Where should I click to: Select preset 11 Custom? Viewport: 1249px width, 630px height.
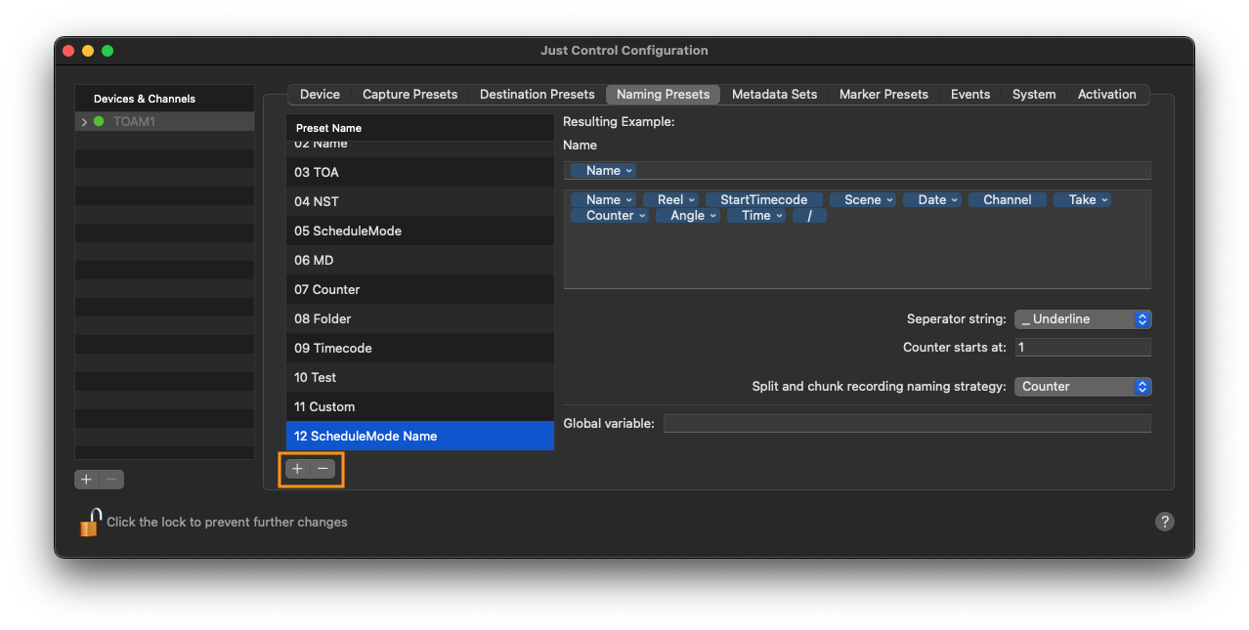(420, 406)
